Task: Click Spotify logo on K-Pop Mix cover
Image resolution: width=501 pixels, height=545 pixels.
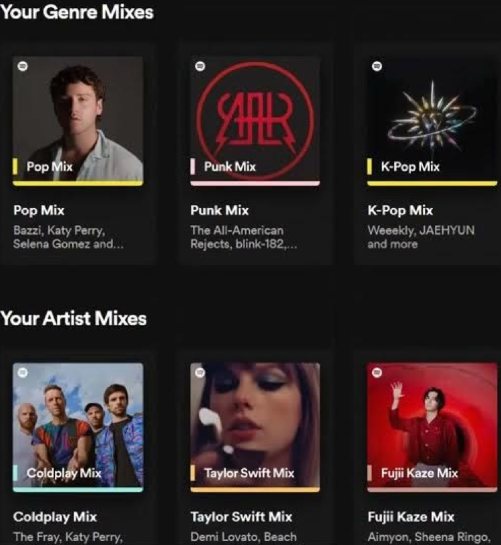Action: coord(377,66)
